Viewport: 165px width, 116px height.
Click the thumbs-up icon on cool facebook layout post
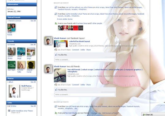pos(56,55)
